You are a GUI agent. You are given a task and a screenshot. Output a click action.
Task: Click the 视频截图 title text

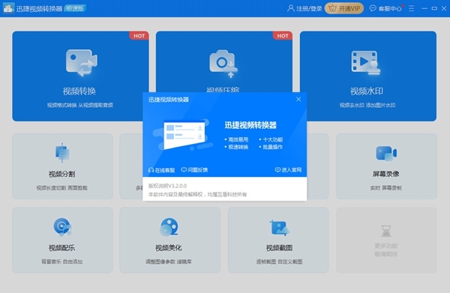point(279,248)
